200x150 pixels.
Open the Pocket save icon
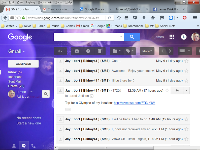[x=135, y=18]
